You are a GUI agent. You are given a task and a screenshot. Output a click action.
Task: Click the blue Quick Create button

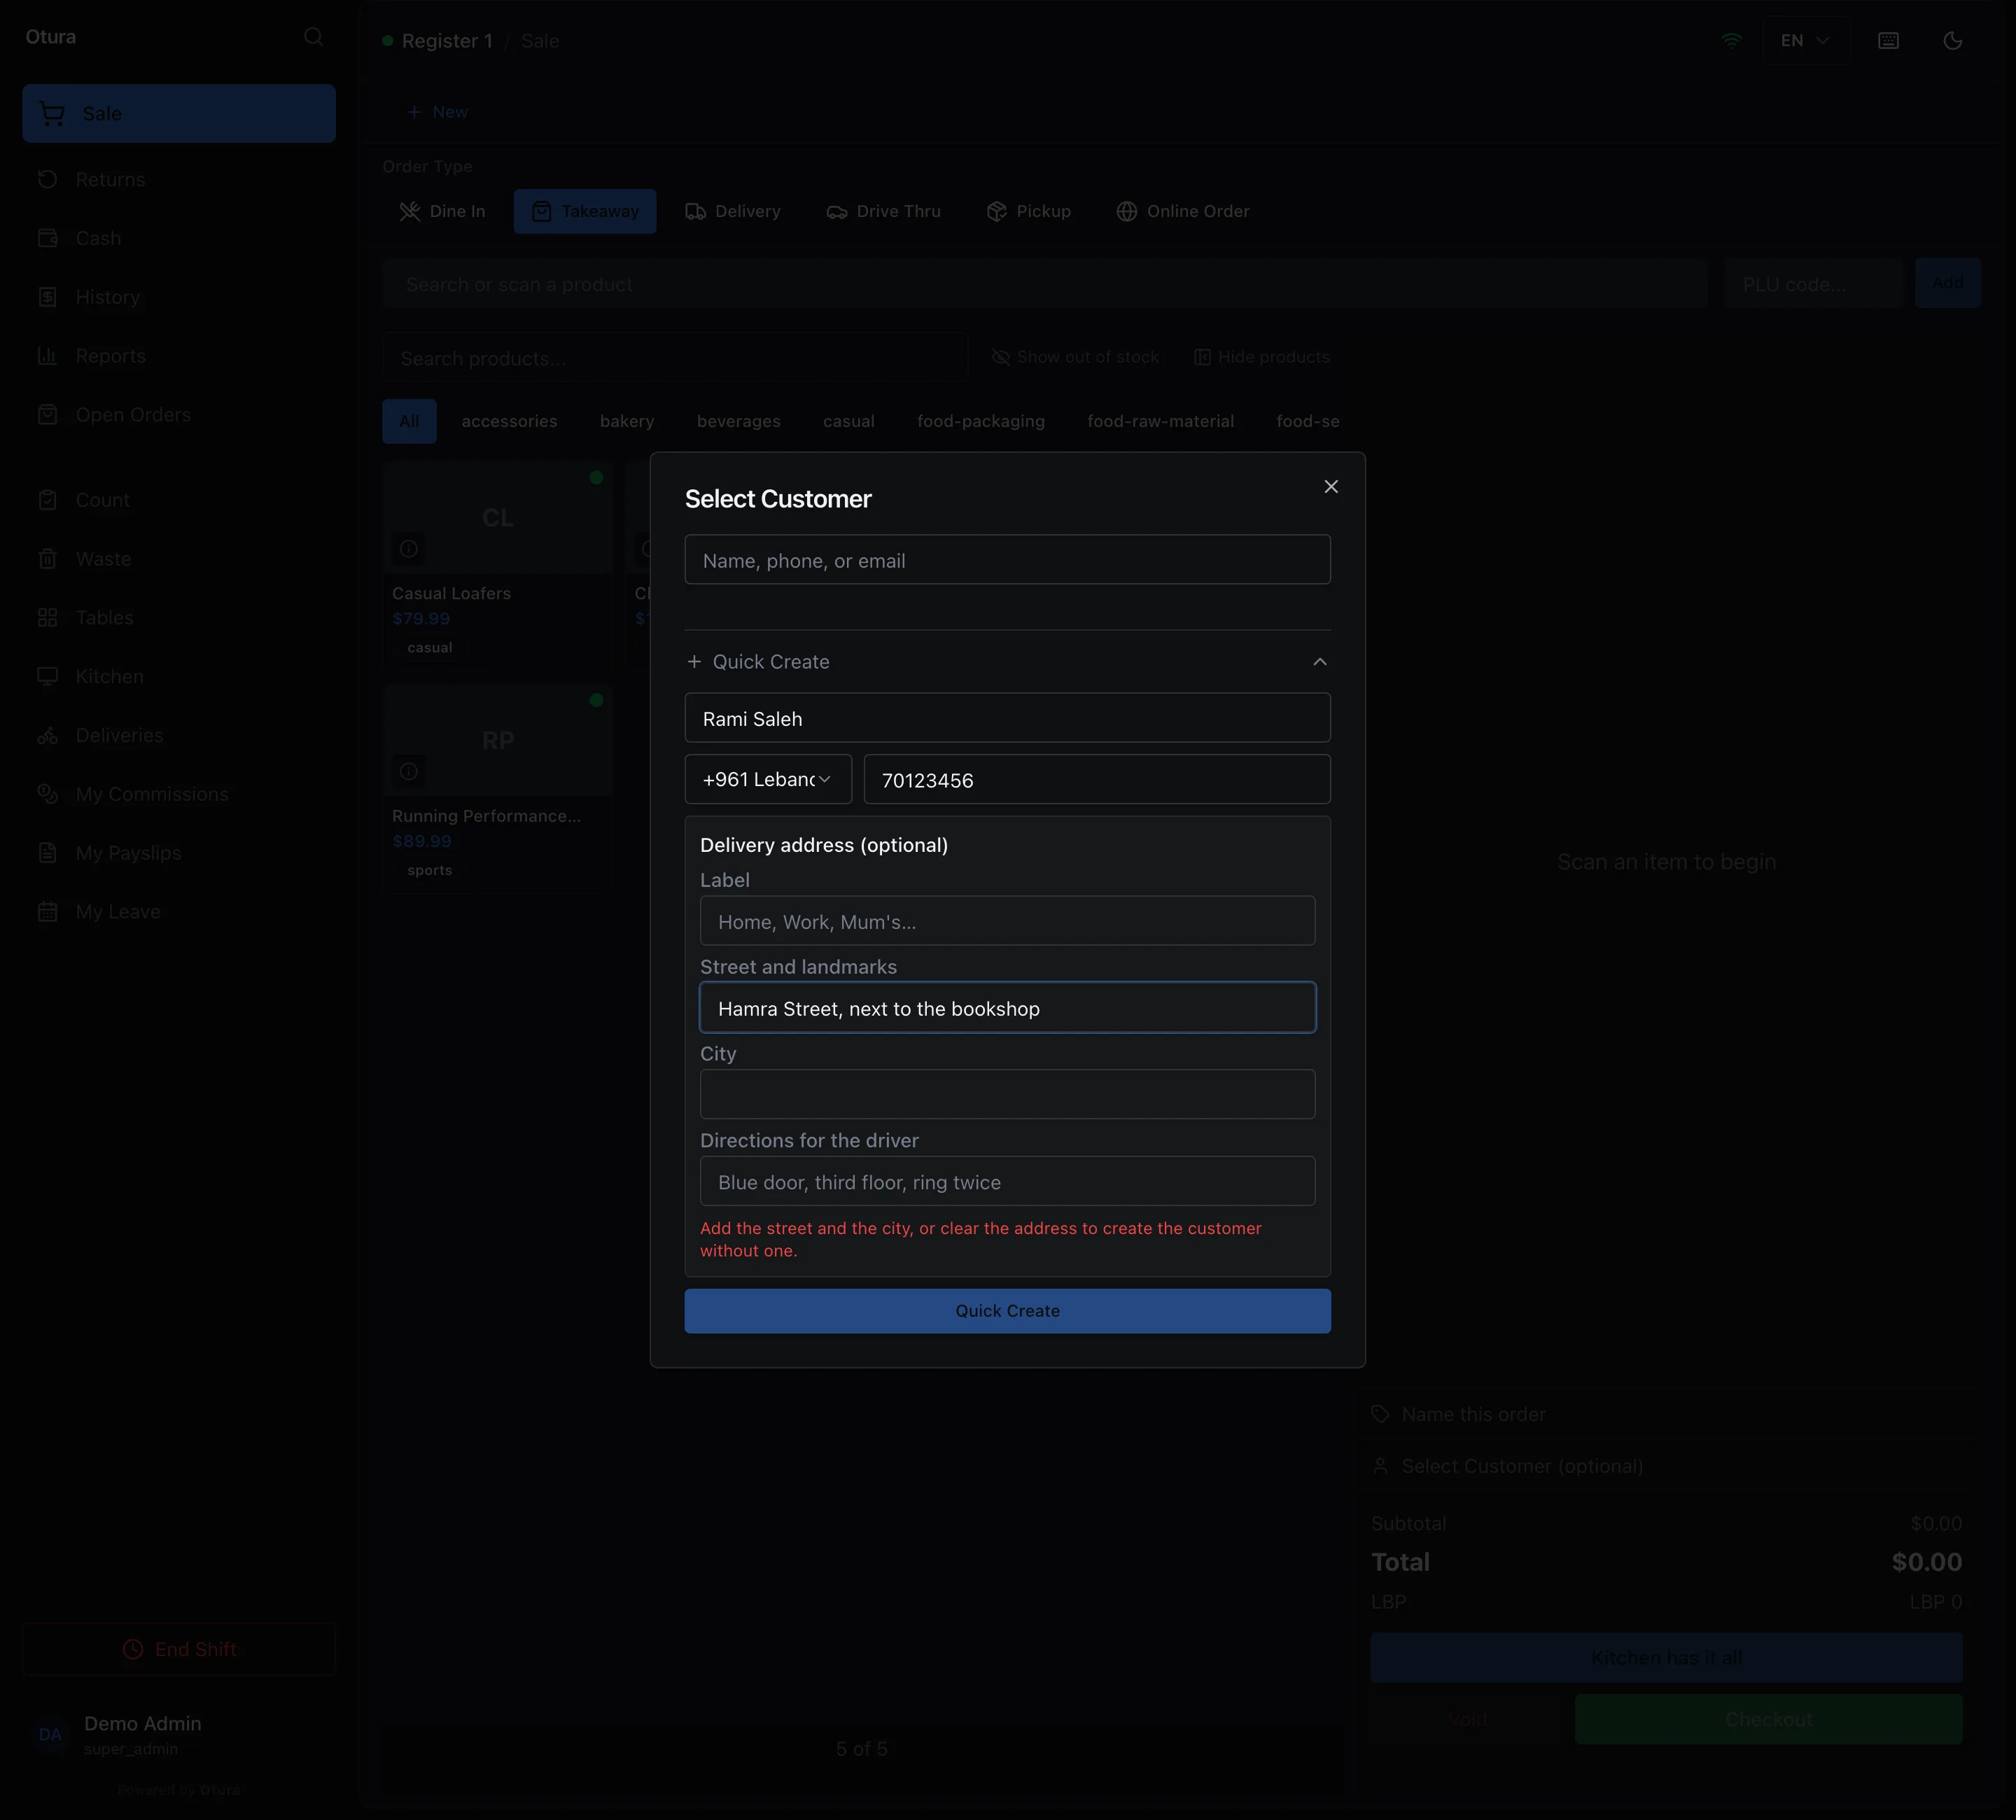[x=1007, y=1310]
